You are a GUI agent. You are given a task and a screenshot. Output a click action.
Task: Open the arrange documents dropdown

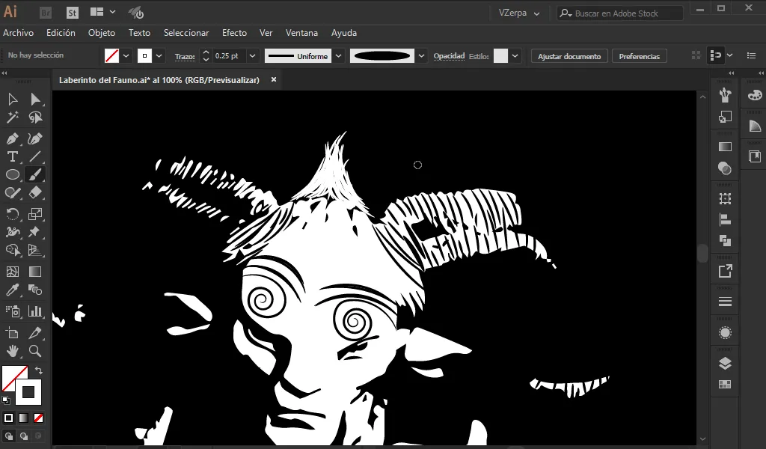click(x=103, y=12)
